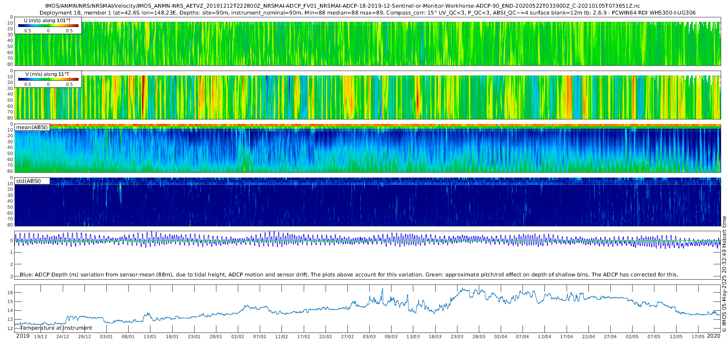Click the 17/05 date tick label
The image size is (728, 343).
coord(698,337)
